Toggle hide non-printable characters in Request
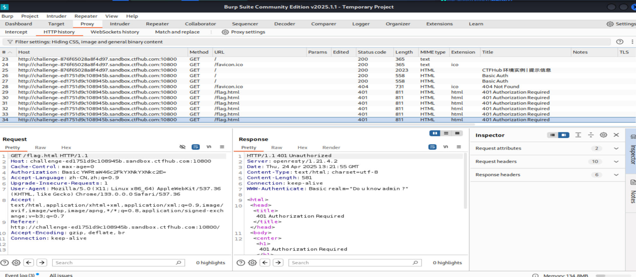The width and height of the screenshot is (636, 277). (x=182, y=147)
